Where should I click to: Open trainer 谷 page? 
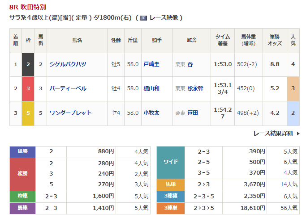click(190, 64)
